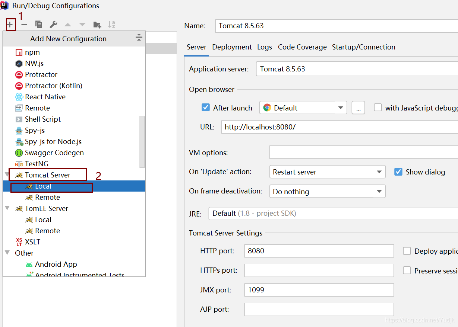The height and width of the screenshot is (327, 458).
Task: Open the On 'Update' action dropdown
Action: pyautogui.click(x=327, y=172)
